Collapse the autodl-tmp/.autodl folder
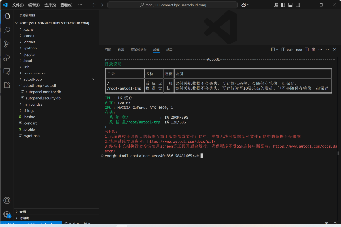Screen dimensions: 341x227 point(57,85)
